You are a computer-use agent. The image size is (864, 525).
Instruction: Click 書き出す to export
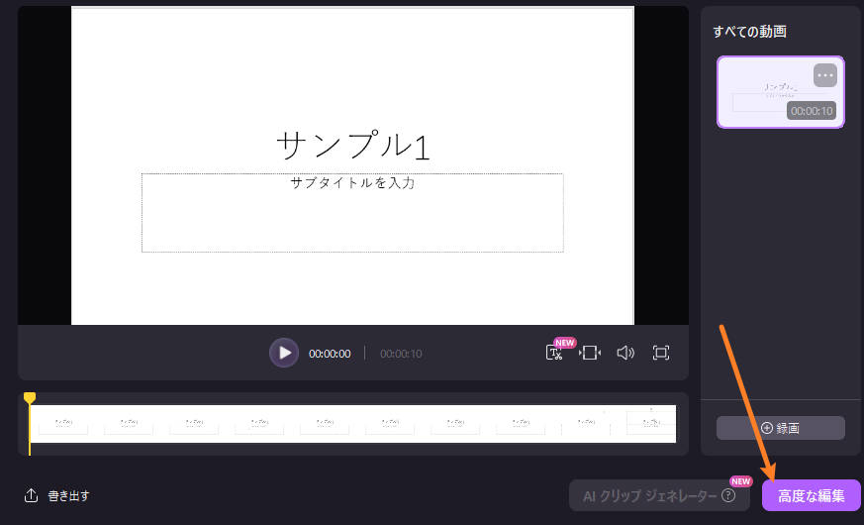point(56,495)
